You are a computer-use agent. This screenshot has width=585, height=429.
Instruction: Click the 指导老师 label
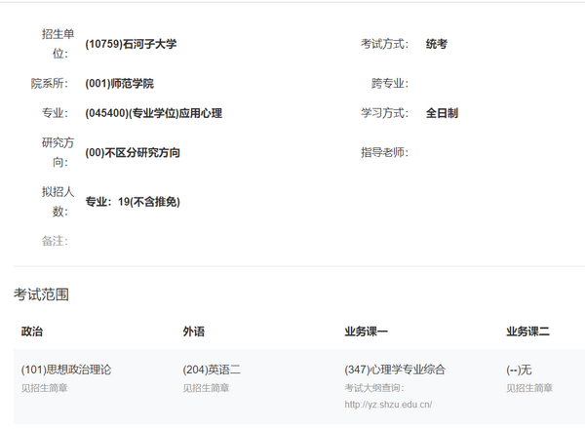(x=385, y=152)
